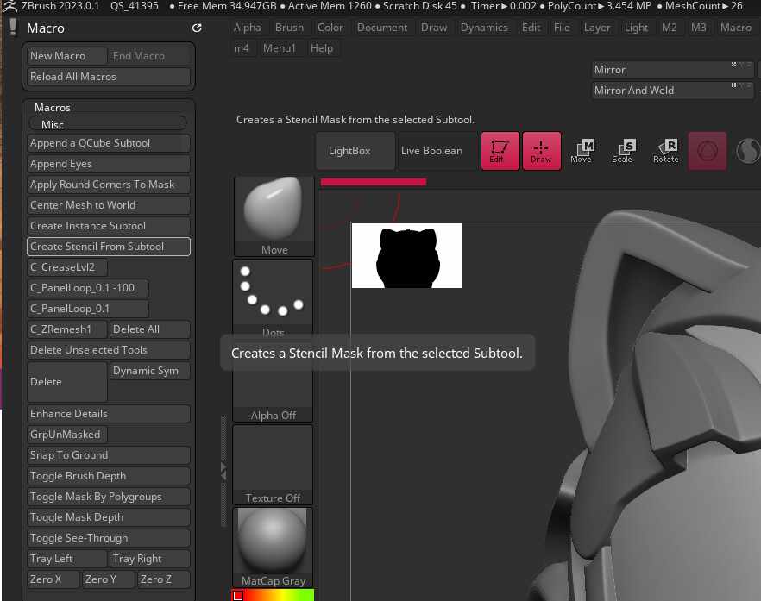This screenshot has height=601, width=761.
Task: Open the Dynamics menu
Action: click(x=484, y=28)
